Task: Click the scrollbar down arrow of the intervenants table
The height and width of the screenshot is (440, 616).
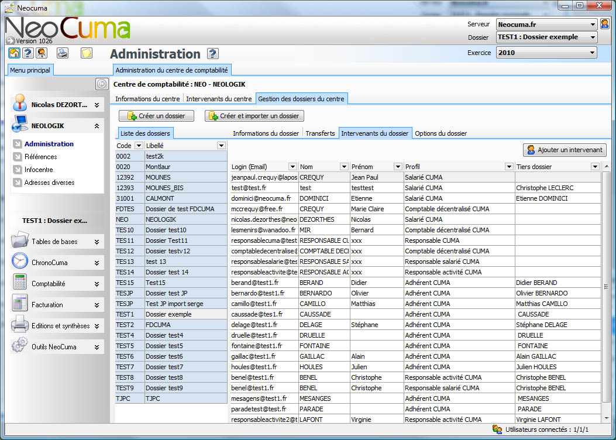Action: pos(607,418)
